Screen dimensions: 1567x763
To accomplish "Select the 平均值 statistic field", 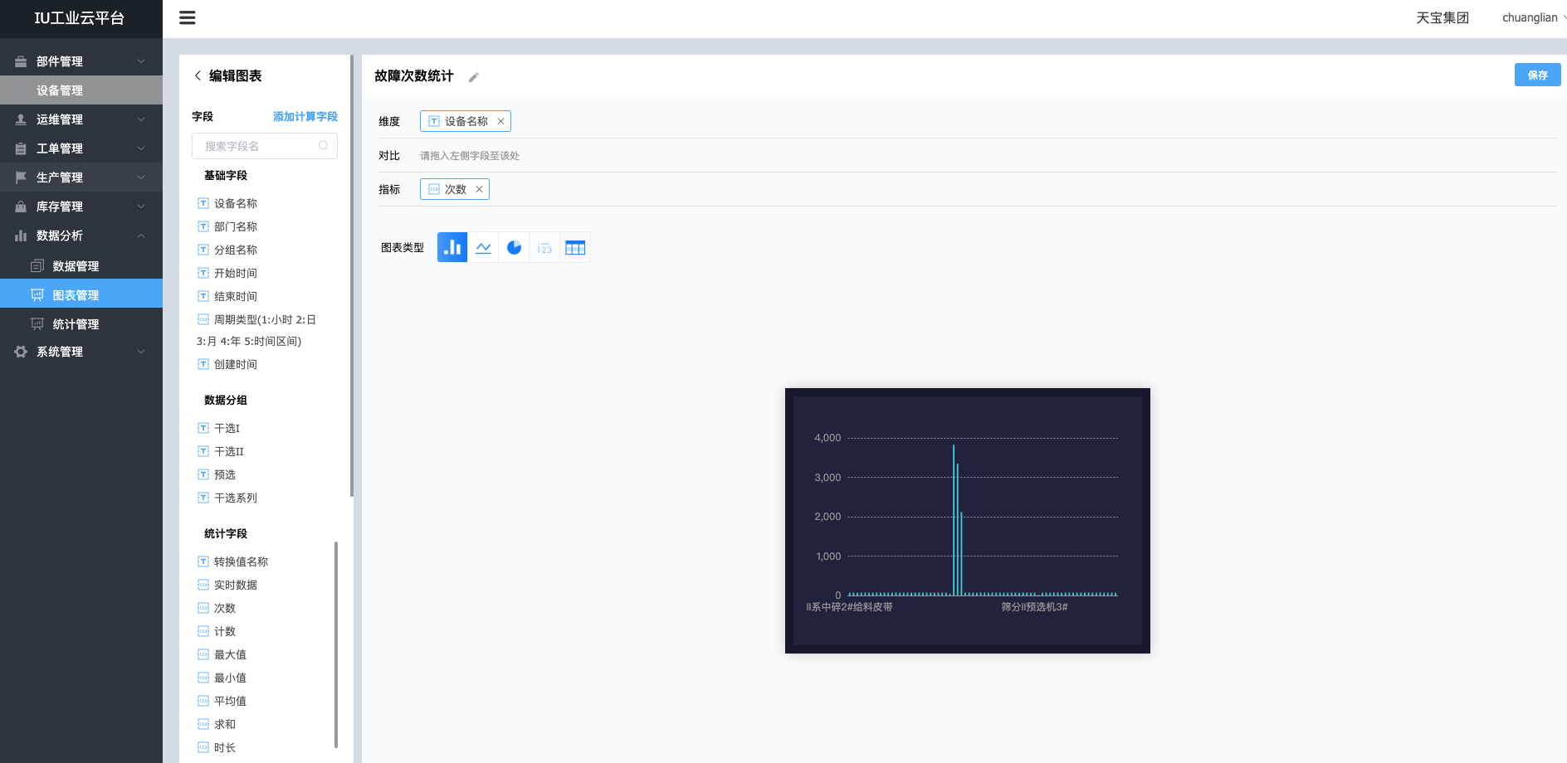I will point(222,701).
